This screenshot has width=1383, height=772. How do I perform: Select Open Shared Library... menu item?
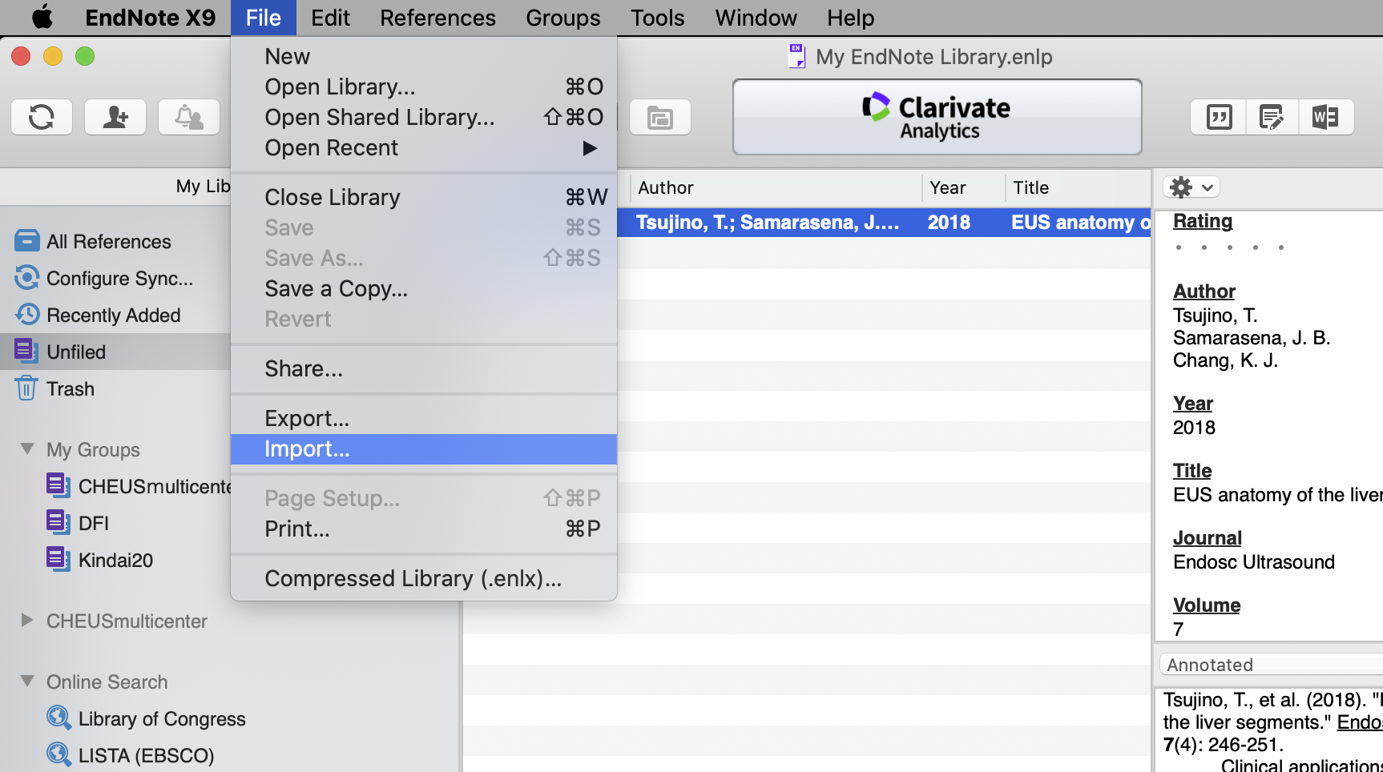pyautogui.click(x=424, y=117)
